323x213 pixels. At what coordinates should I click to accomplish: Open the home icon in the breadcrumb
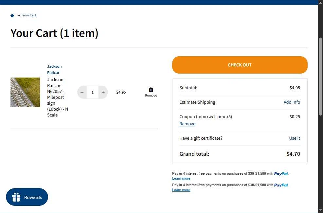[12, 15]
